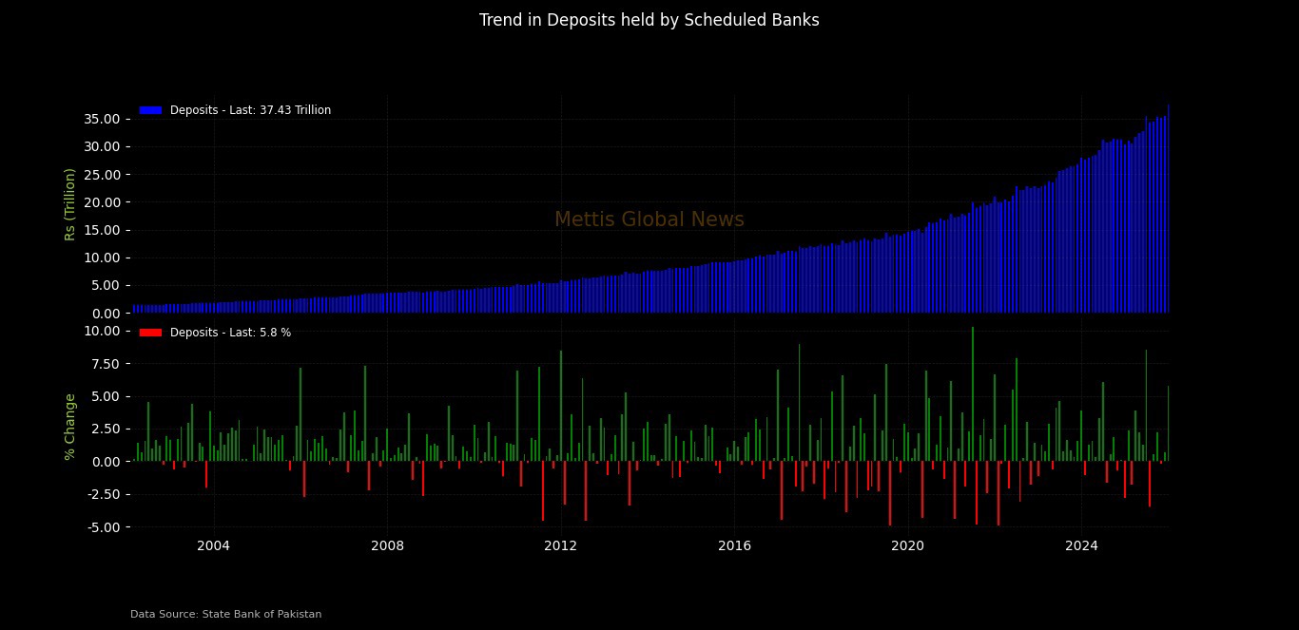Select the 'Deposits - Last: 37.43 Trillion' legend label

click(250, 110)
